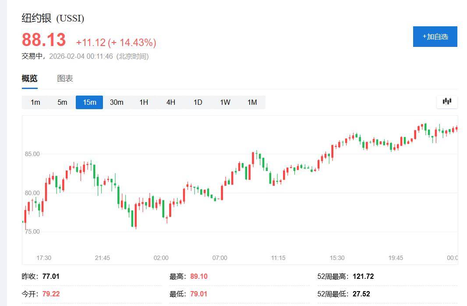Click the 07:00 time axis label
Screen dimensions: 467x306
click(220, 258)
